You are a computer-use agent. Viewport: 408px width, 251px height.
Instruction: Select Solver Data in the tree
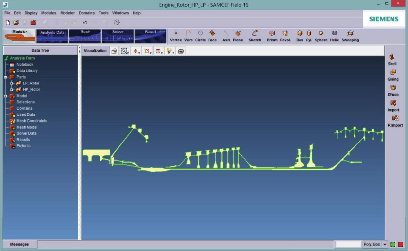(x=26, y=133)
